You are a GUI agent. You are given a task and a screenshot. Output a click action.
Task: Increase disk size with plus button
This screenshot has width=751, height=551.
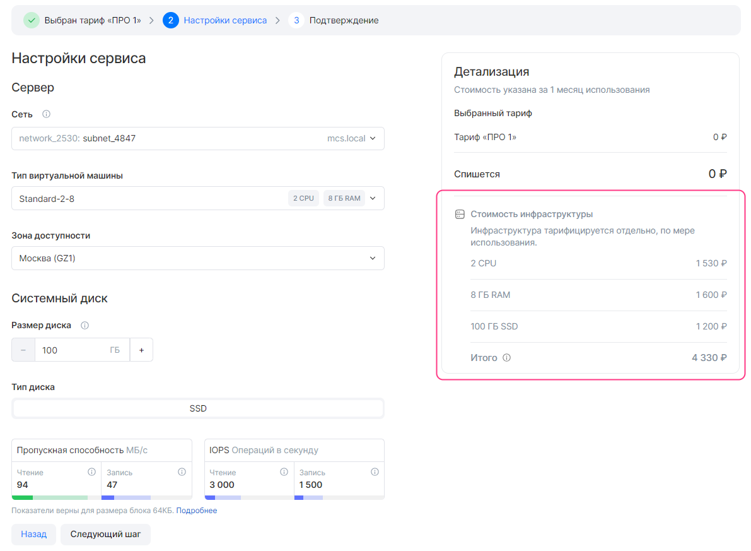141,350
